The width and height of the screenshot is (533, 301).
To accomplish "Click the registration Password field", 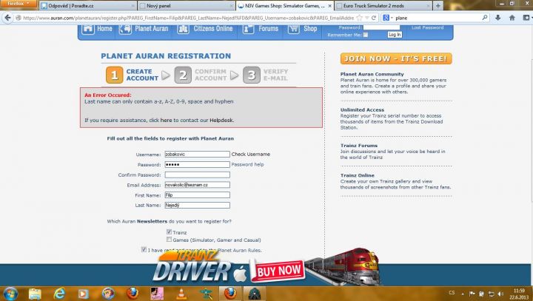I will point(197,164).
